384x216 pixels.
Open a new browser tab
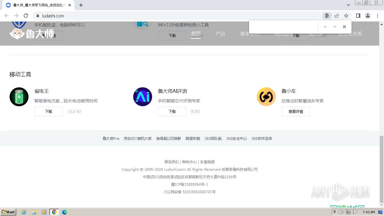point(81,5)
